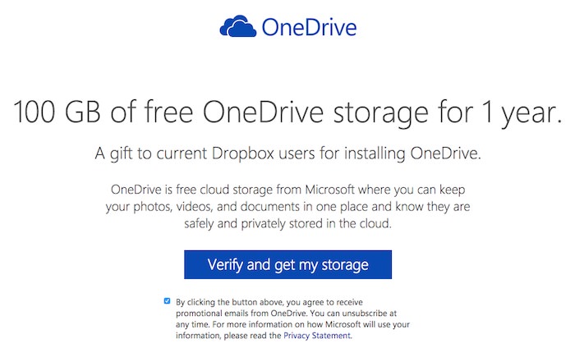Viewport: 575px width, 348px height.
Task: Click '1 year.' in the headline
Action: pos(522,112)
